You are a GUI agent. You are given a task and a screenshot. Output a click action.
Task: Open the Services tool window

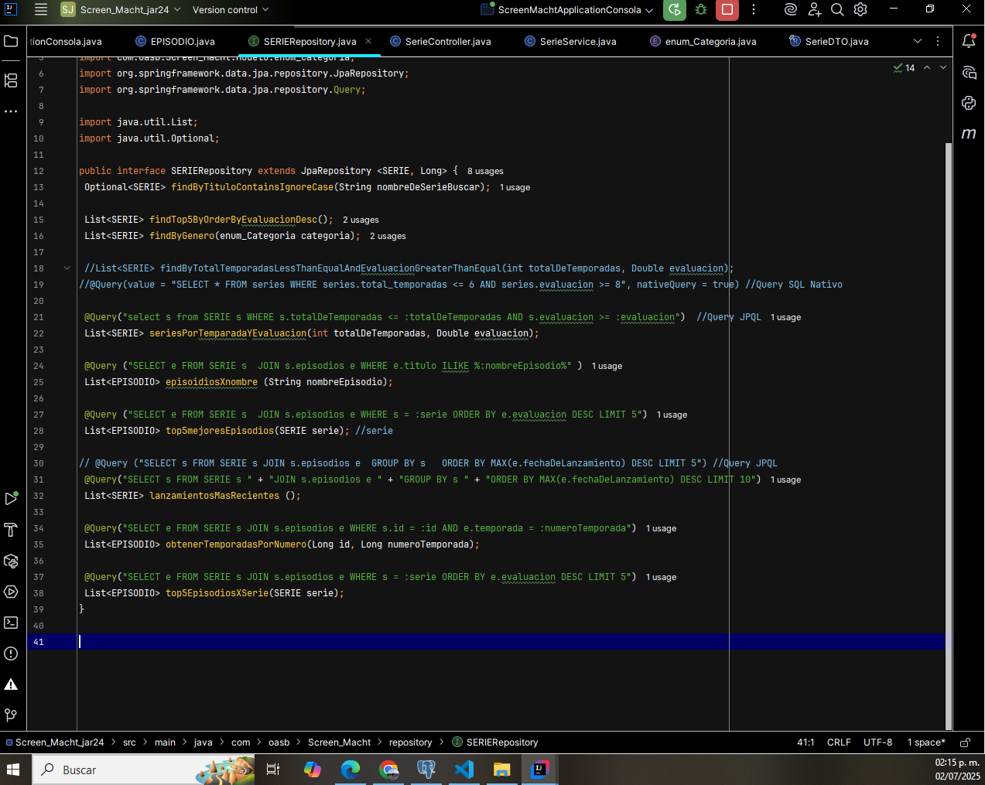(11, 592)
